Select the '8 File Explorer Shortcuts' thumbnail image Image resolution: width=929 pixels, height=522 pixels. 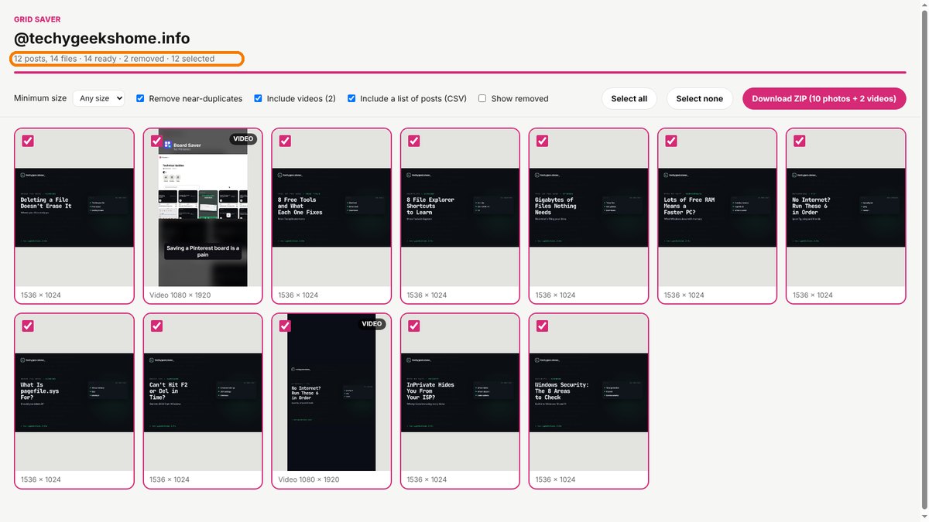[x=460, y=207]
